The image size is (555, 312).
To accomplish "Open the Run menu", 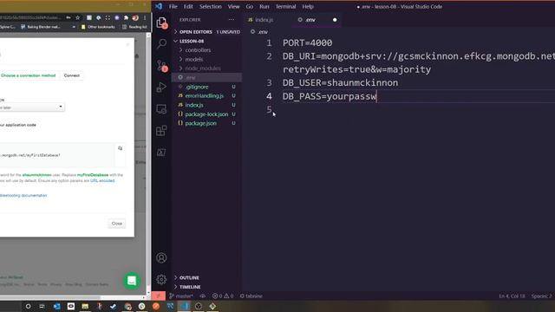I will click(x=264, y=6).
